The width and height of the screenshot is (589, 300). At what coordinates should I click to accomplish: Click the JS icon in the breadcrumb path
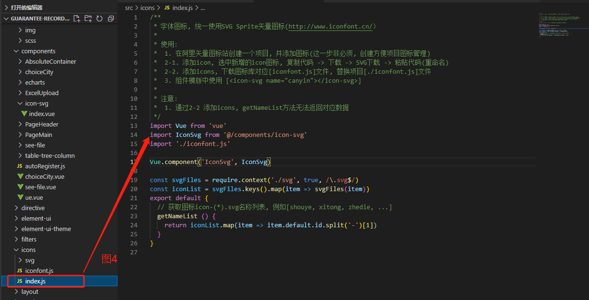(167, 8)
